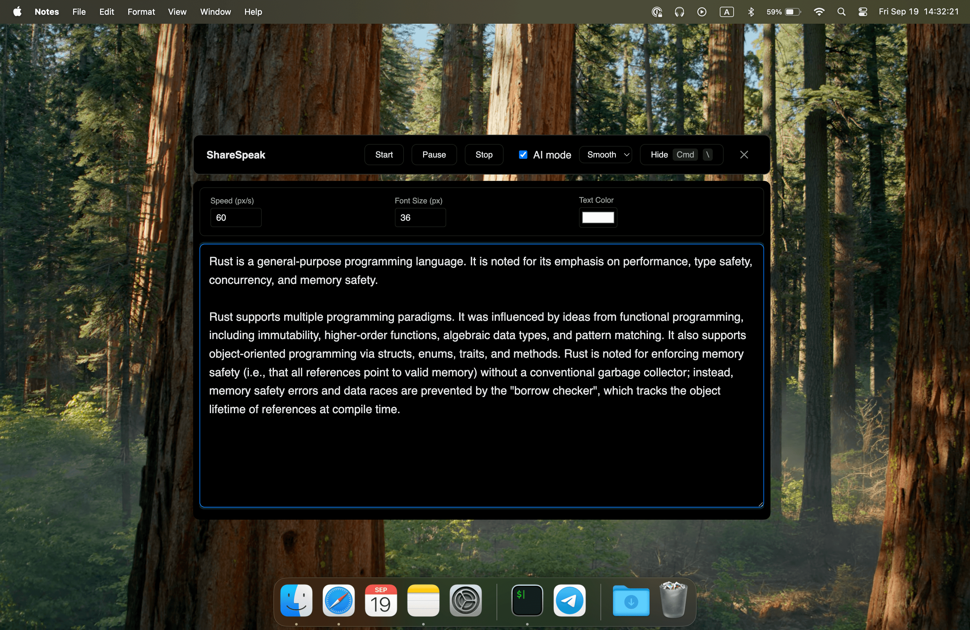Open the Terminal app in the Dock
The image size is (970, 630).
click(x=527, y=601)
